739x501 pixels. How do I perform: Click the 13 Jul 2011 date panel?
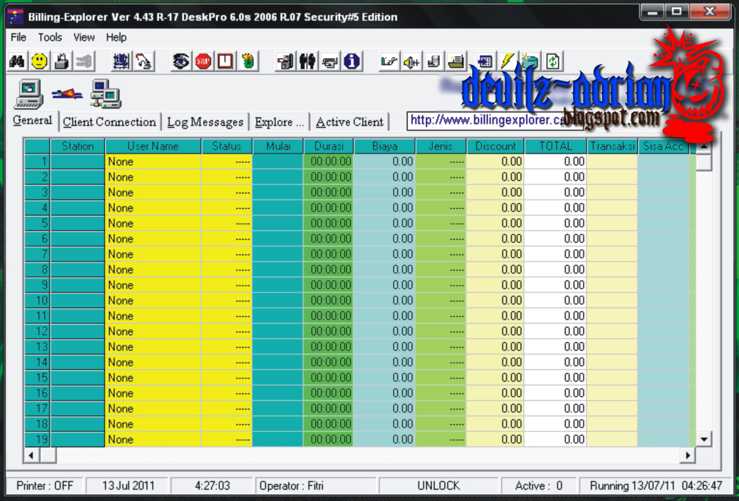(x=128, y=486)
